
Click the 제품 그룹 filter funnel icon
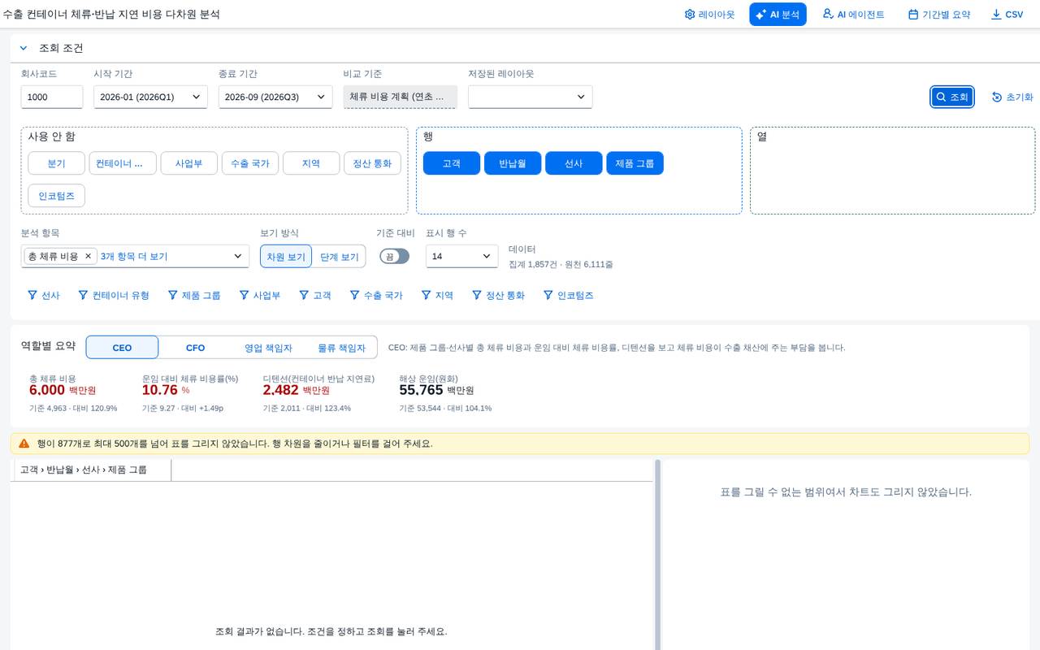tap(173, 295)
